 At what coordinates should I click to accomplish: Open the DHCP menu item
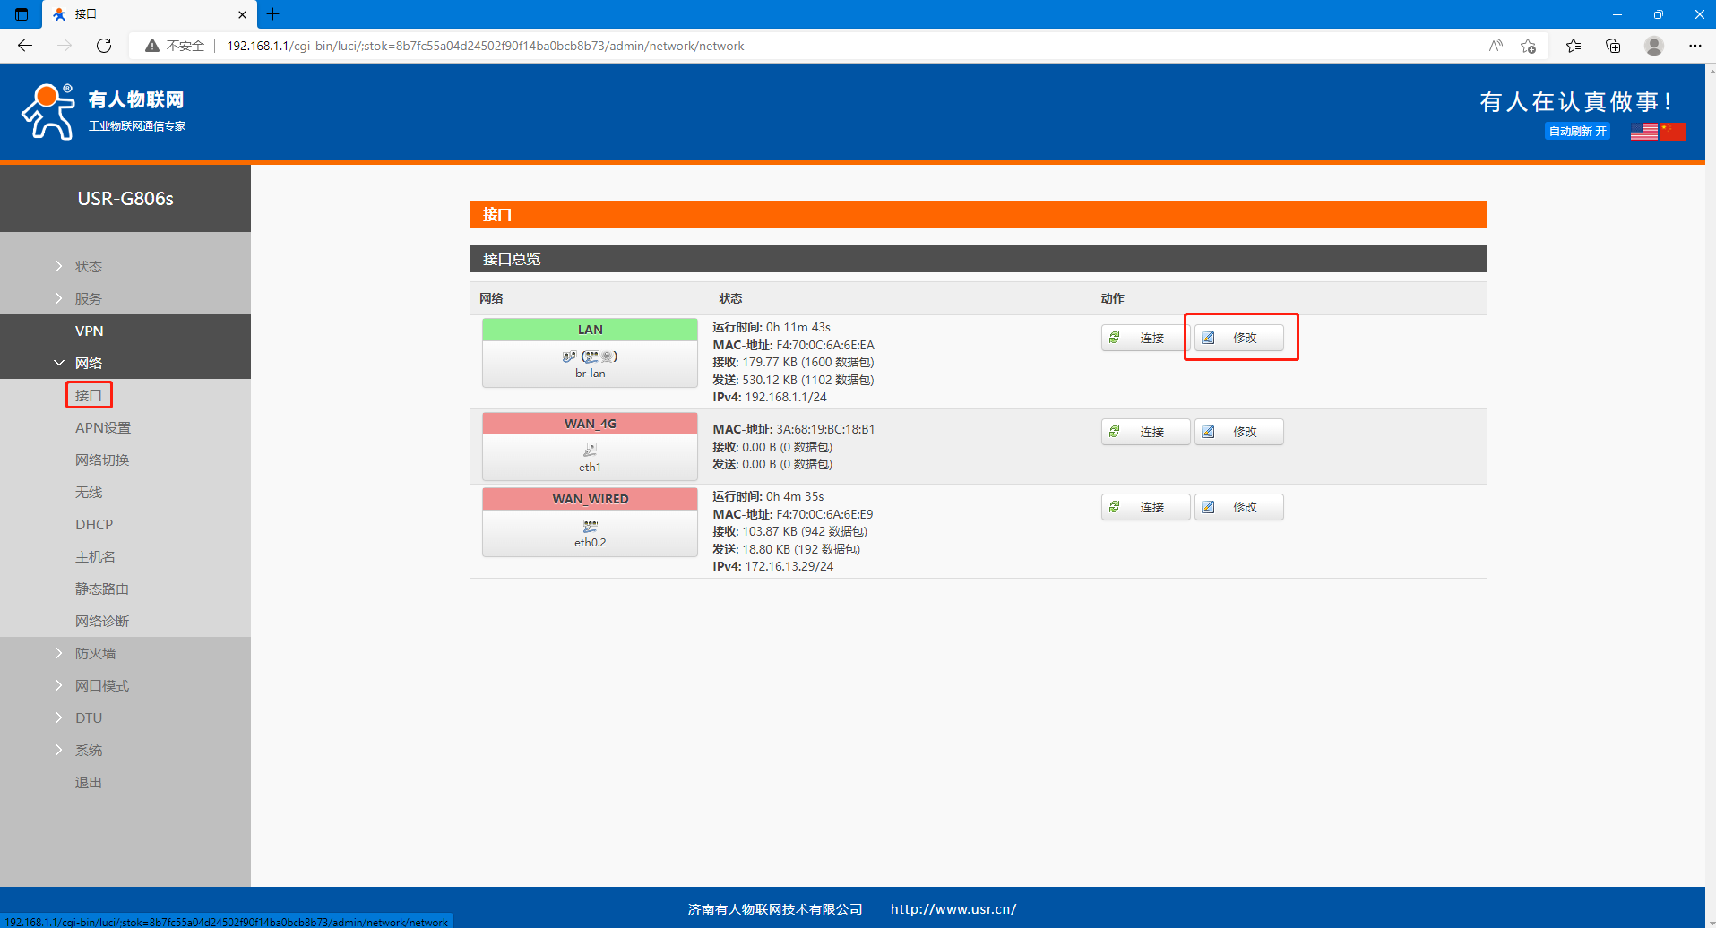[x=93, y=524]
